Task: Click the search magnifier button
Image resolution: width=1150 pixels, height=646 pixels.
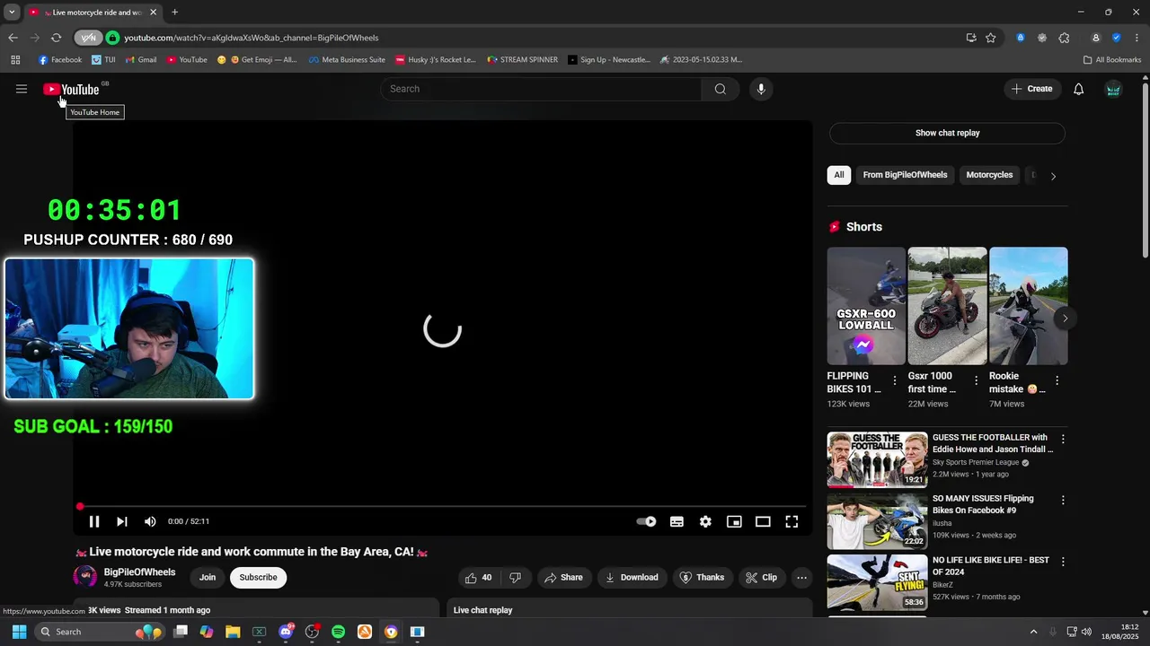Action: 721,89
